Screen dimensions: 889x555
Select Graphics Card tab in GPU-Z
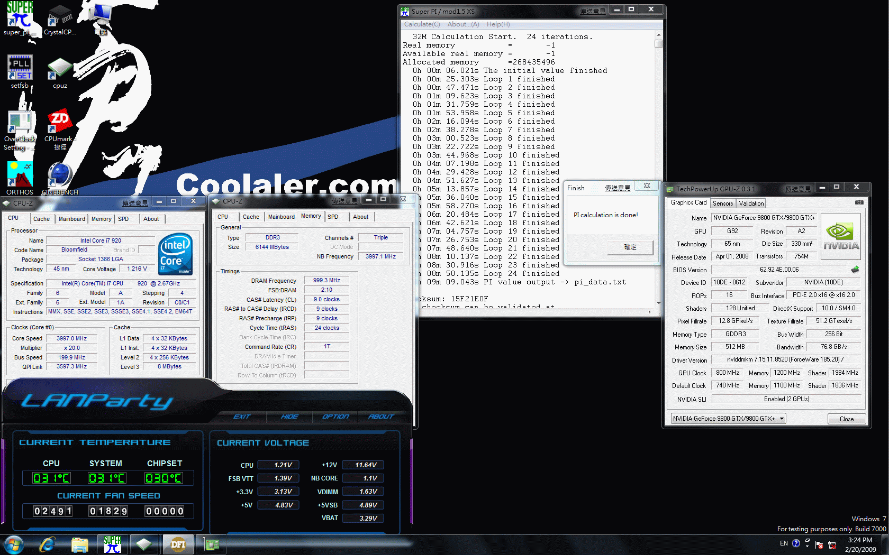click(x=688, y=202)
